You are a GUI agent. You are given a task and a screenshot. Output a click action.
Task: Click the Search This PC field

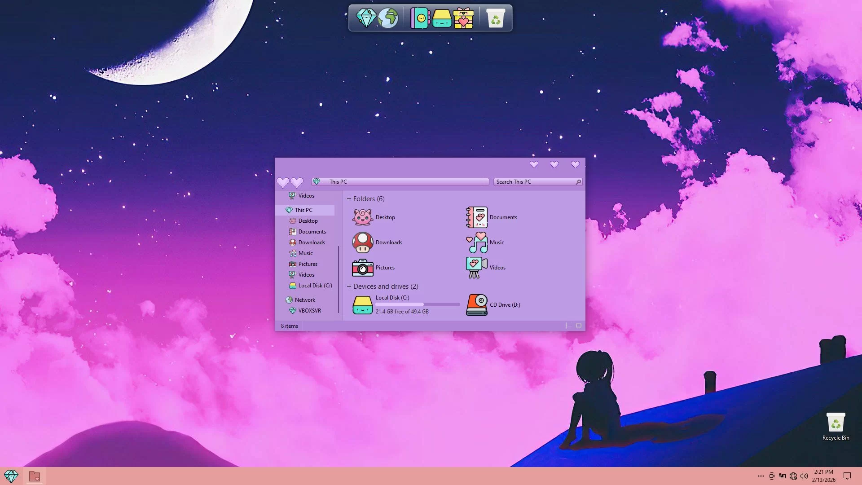(x=534, y=182)
